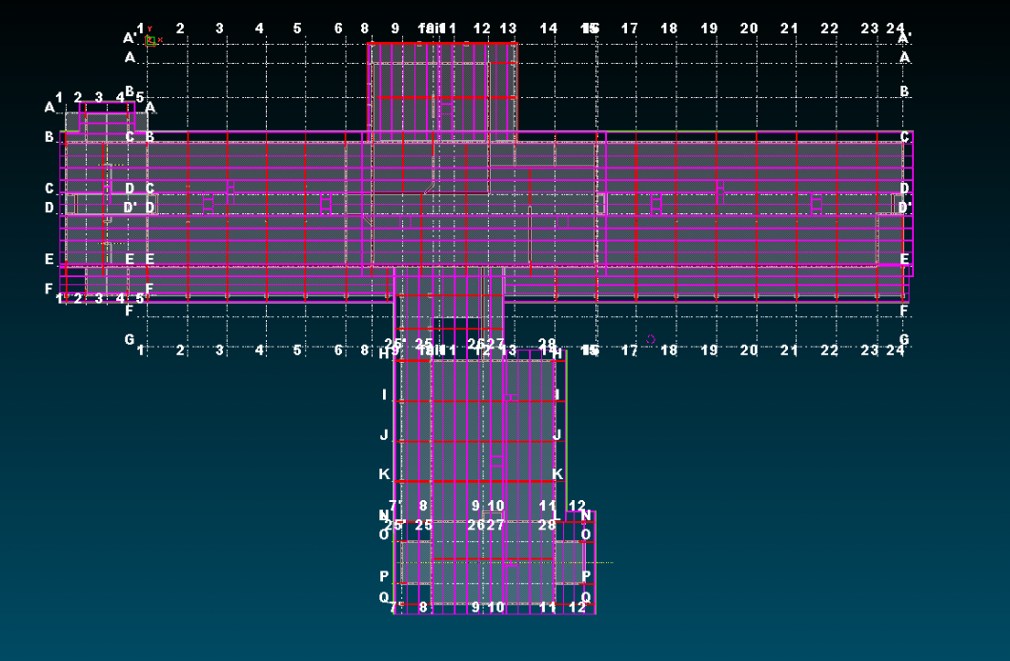Viewport: 1010px width, 661px height.
Task: Click grid label 17 in top row
Action: (x=630, y=29)
